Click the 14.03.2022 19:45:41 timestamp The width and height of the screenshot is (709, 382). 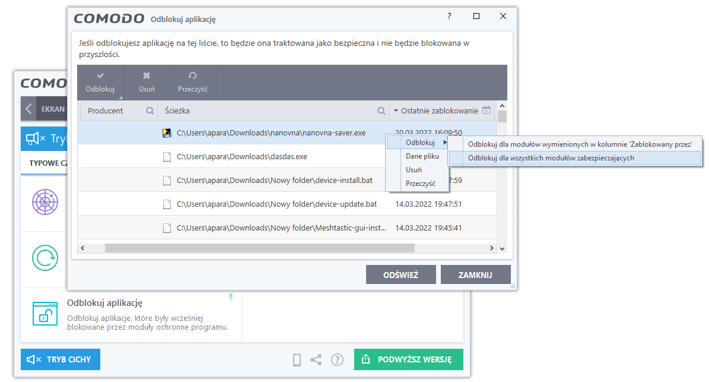tap(428, 228)
